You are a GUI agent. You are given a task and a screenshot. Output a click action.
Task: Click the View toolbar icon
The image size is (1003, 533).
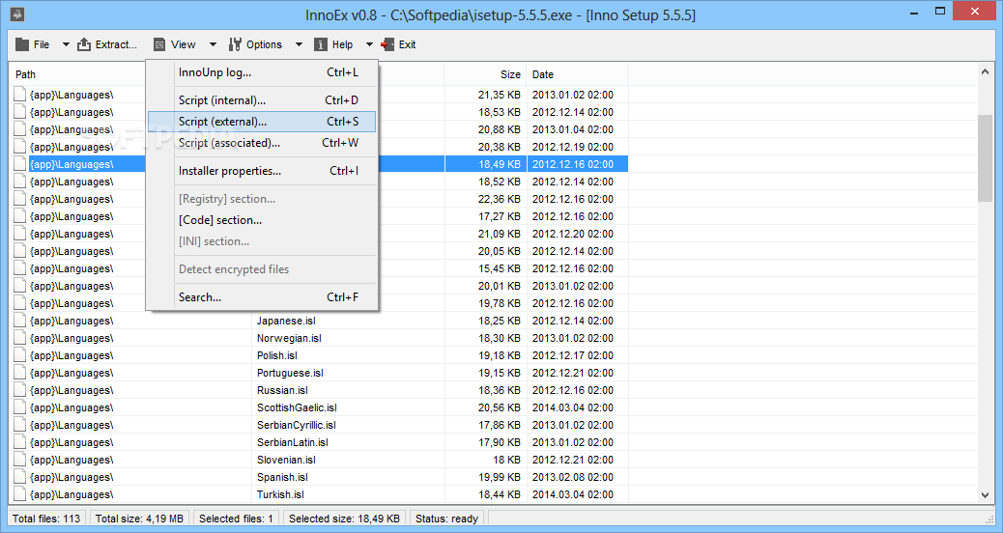[159, 44]
